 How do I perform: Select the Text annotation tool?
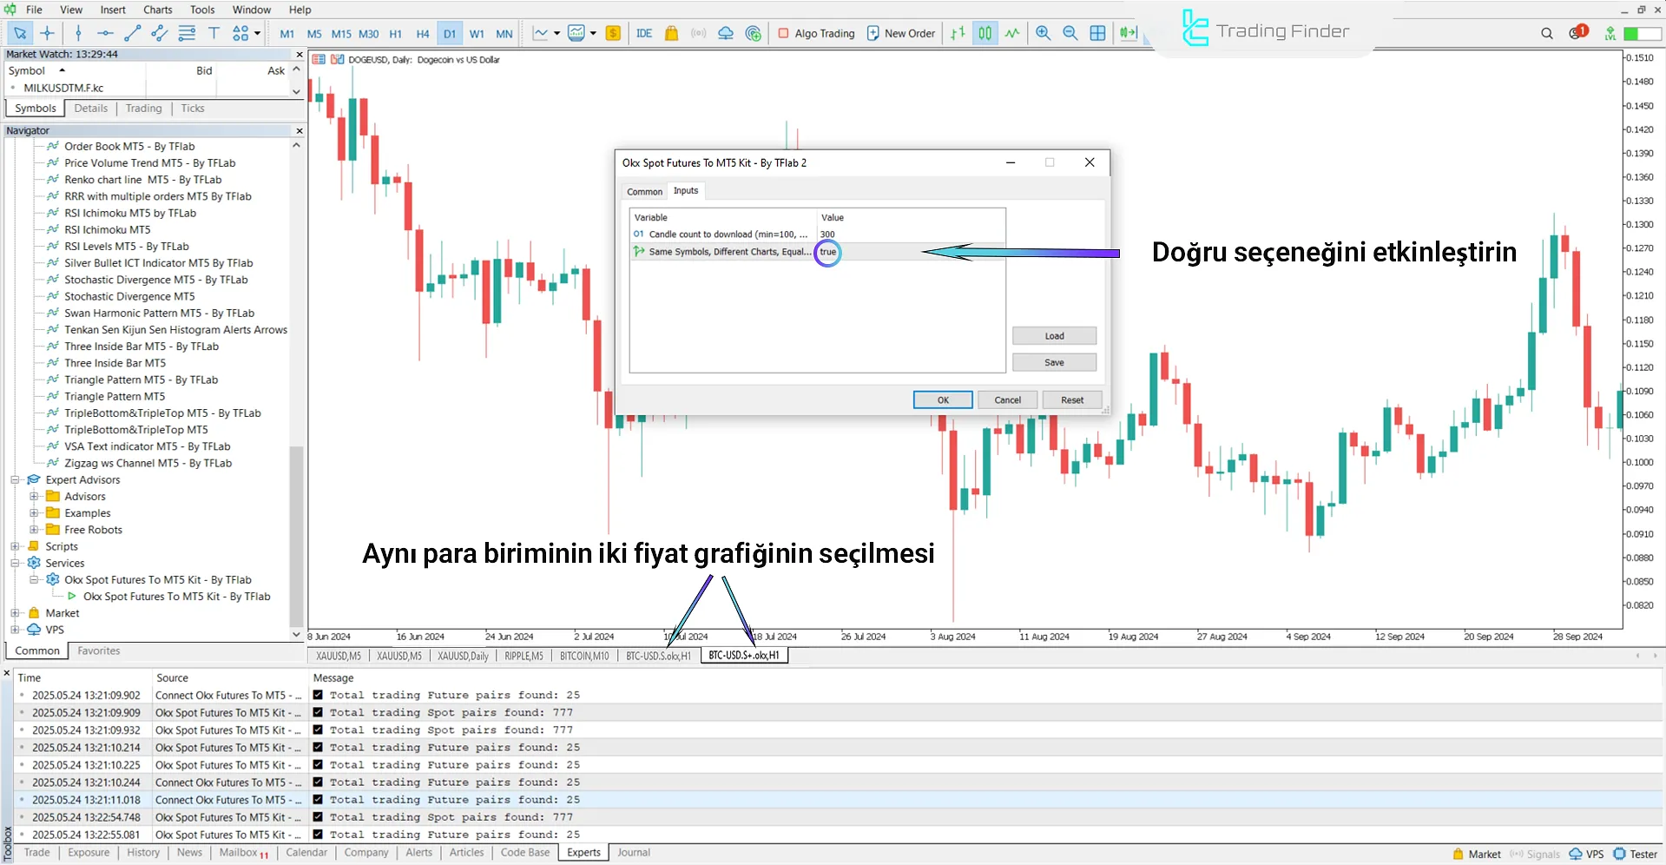point(214,33)
